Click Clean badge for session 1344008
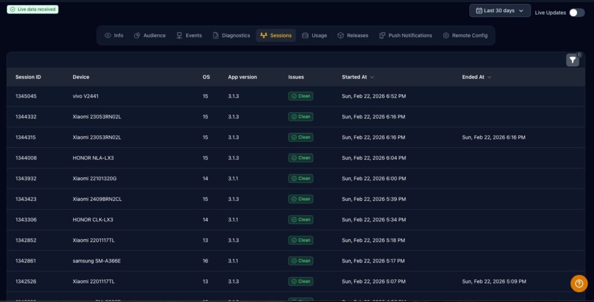Image resolution: width=594 pixels, height=302 pixels. pyautogui.click(x=300, y=157)
